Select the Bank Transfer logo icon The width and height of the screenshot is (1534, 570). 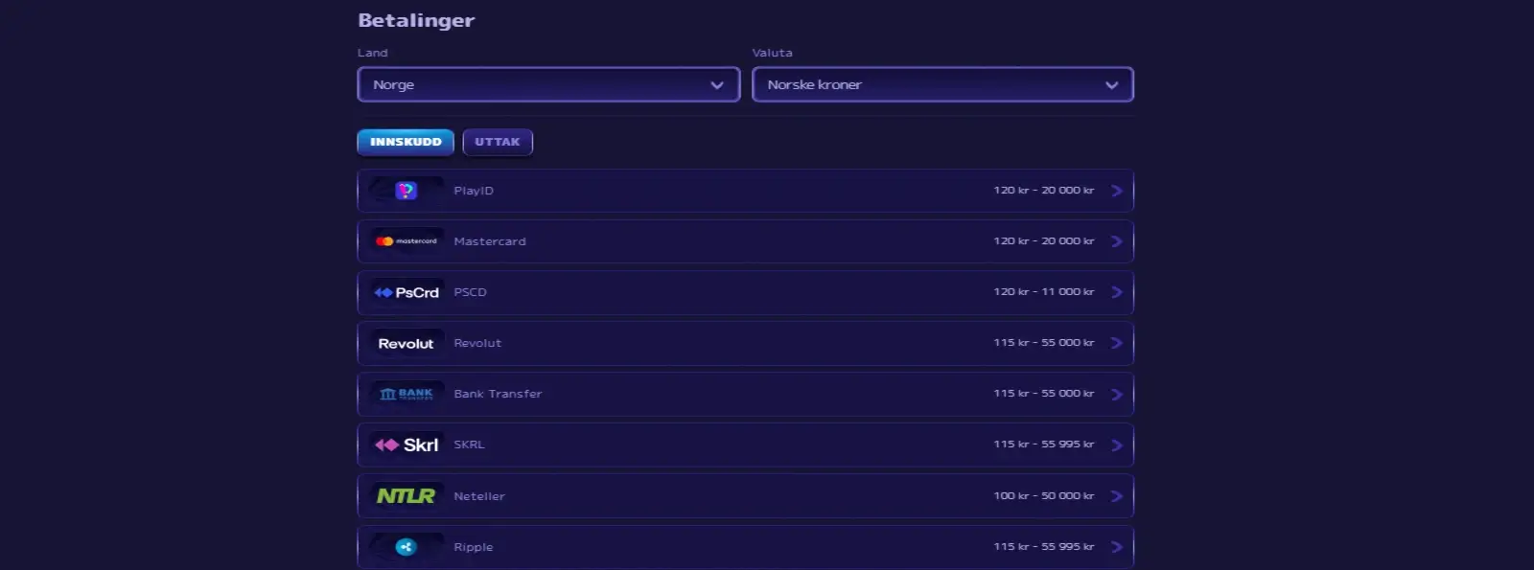coord(407,394)
